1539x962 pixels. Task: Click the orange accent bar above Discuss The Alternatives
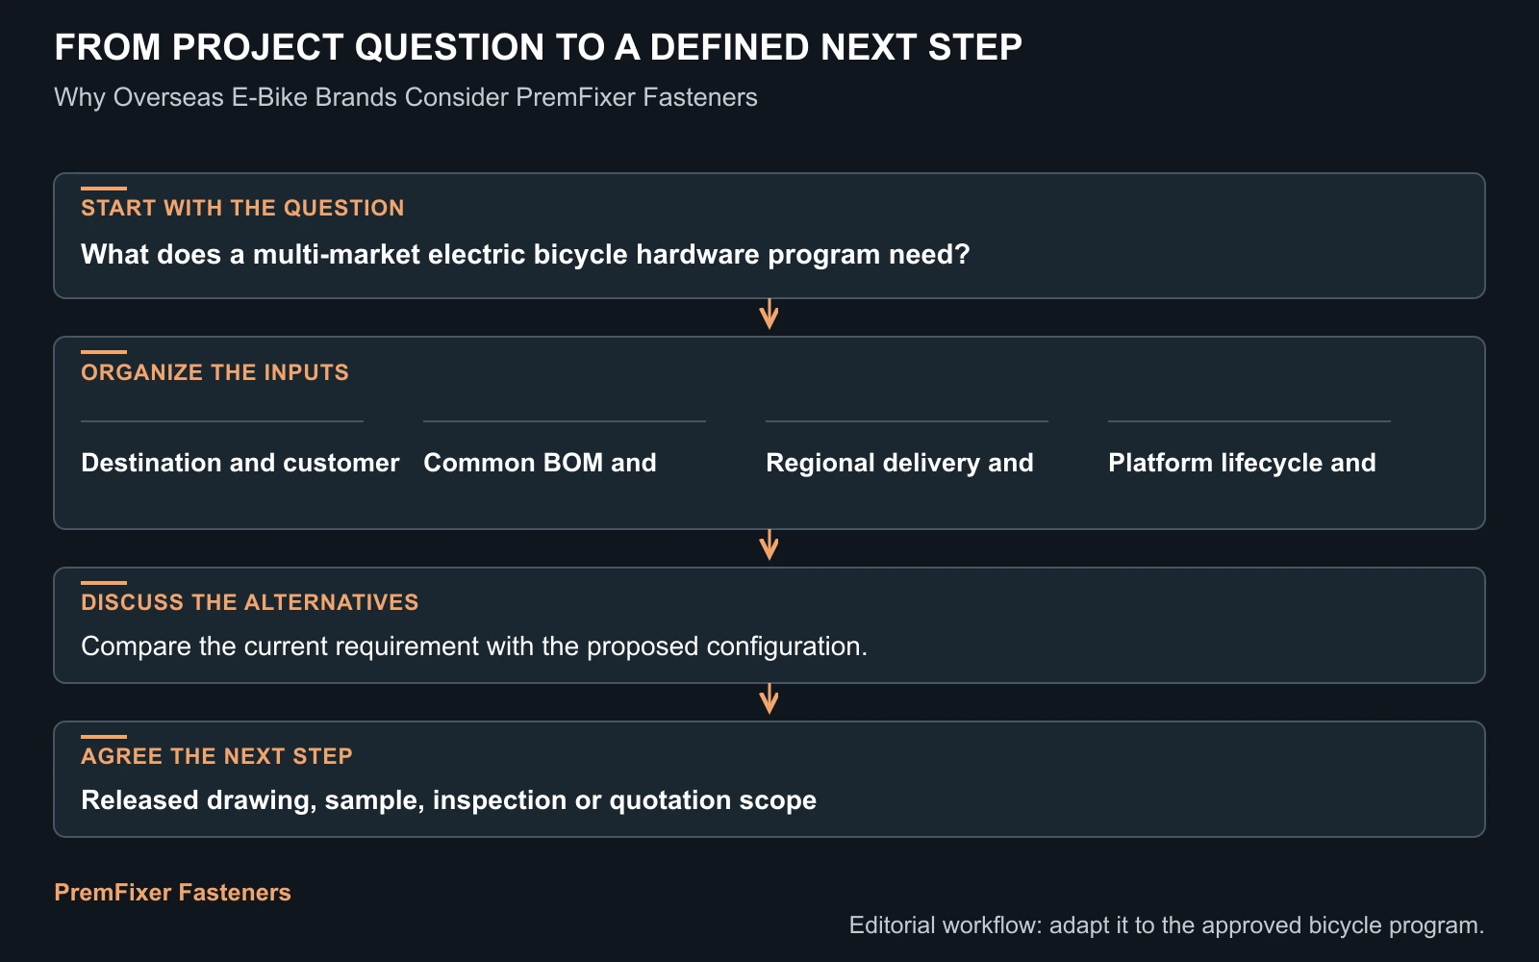[104, 583]
